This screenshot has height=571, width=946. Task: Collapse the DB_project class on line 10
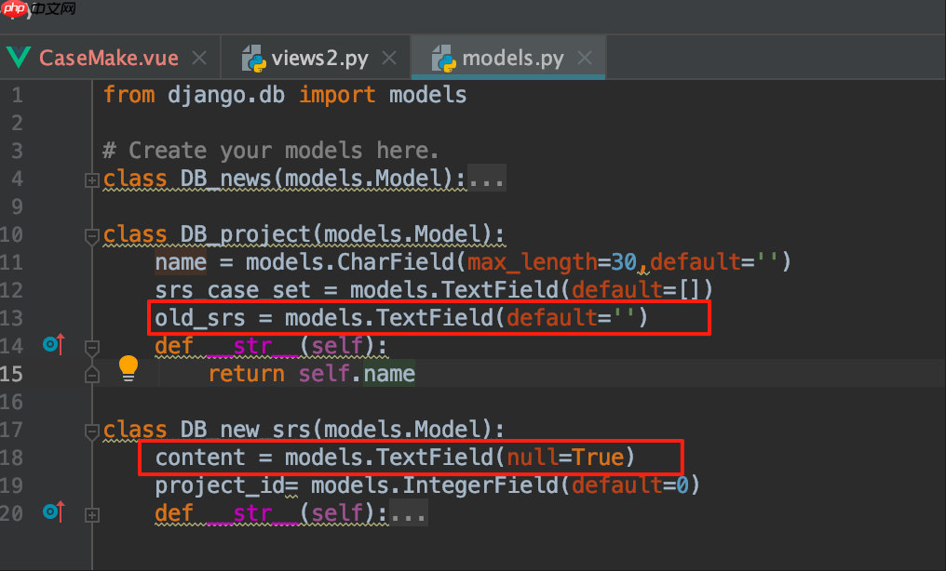(91, 236)
